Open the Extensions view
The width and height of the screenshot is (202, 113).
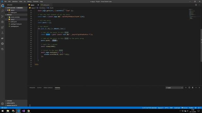coord(3,27)
